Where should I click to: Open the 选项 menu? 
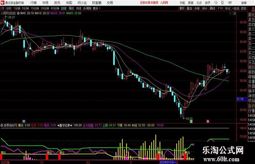[x=208, y=3]
